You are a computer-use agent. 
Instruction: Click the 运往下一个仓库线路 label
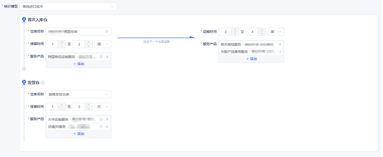[156, 42]
